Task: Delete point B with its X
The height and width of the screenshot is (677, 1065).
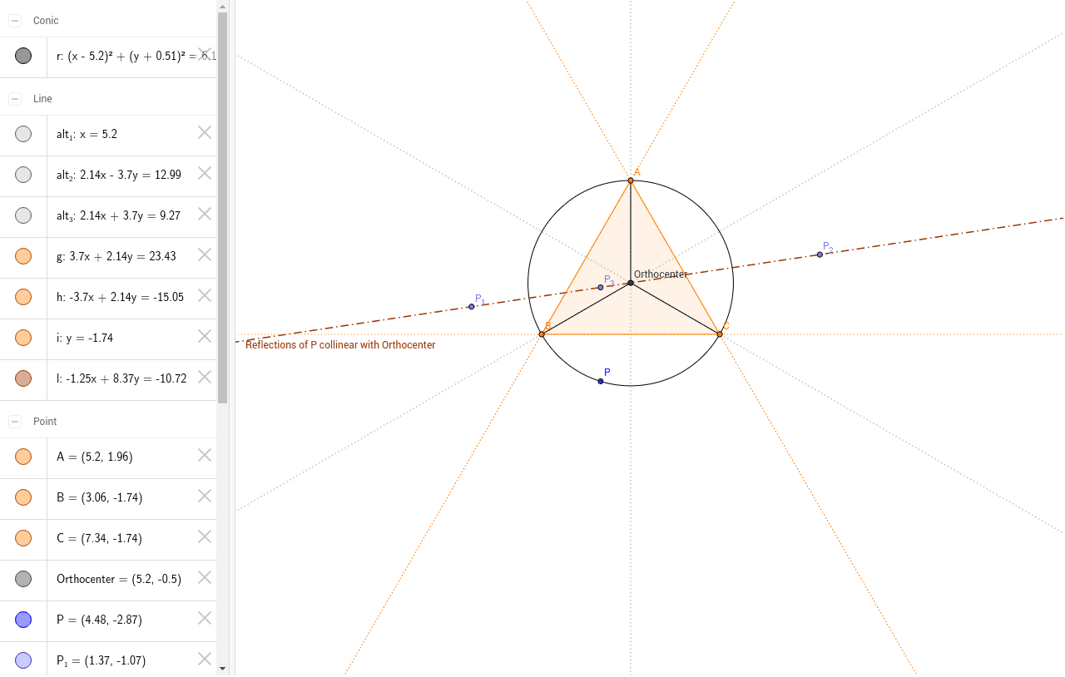Action: [205, 495]
